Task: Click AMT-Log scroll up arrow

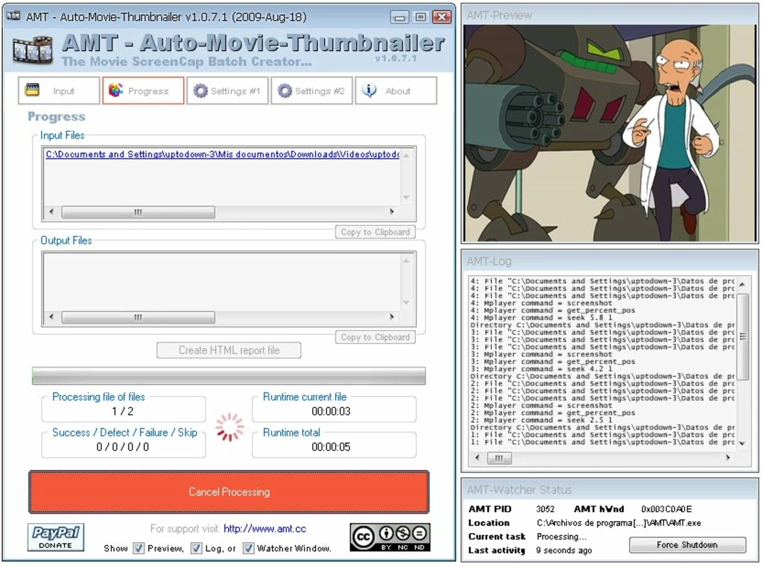Action: point(743,284)
